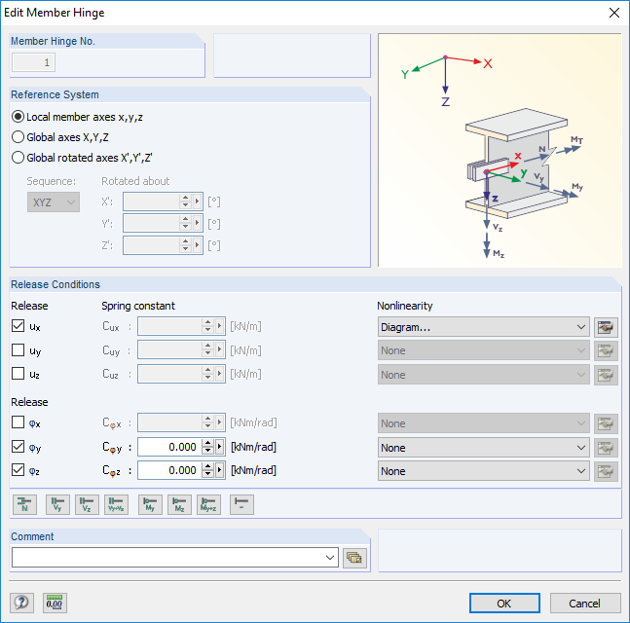Open the units and decimal places settings

click(x=55, y=603)
